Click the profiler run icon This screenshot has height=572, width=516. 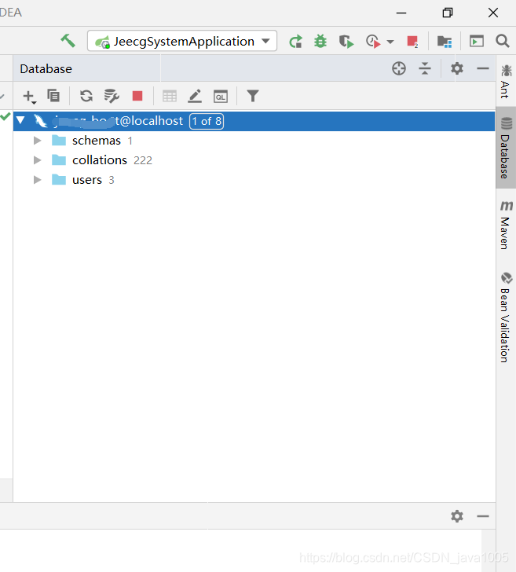tap(373, 41)
